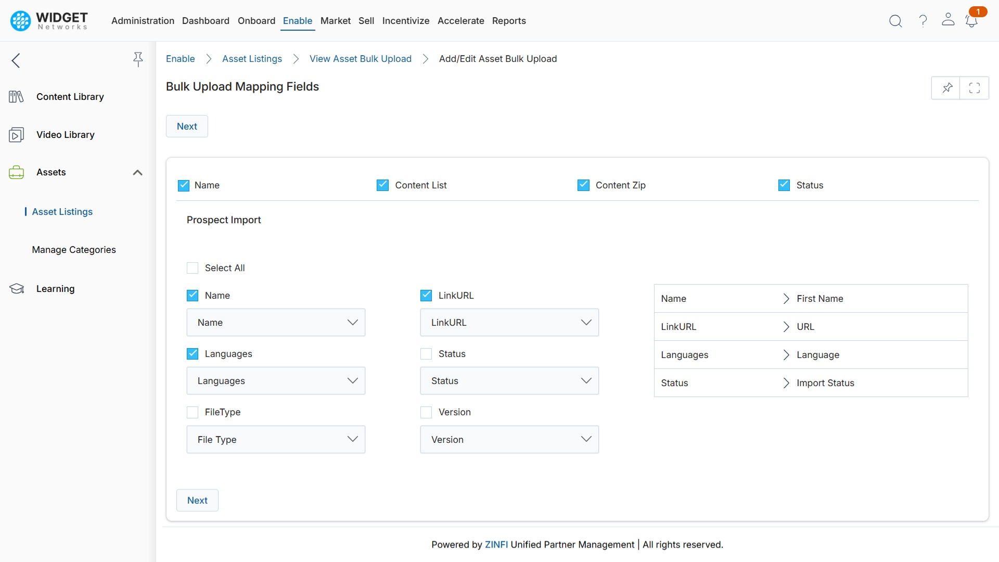Image resolution: width=999 pixels, height=562 pixels.
Task: Click the Widget Networks logo
Action: point(48,21)
